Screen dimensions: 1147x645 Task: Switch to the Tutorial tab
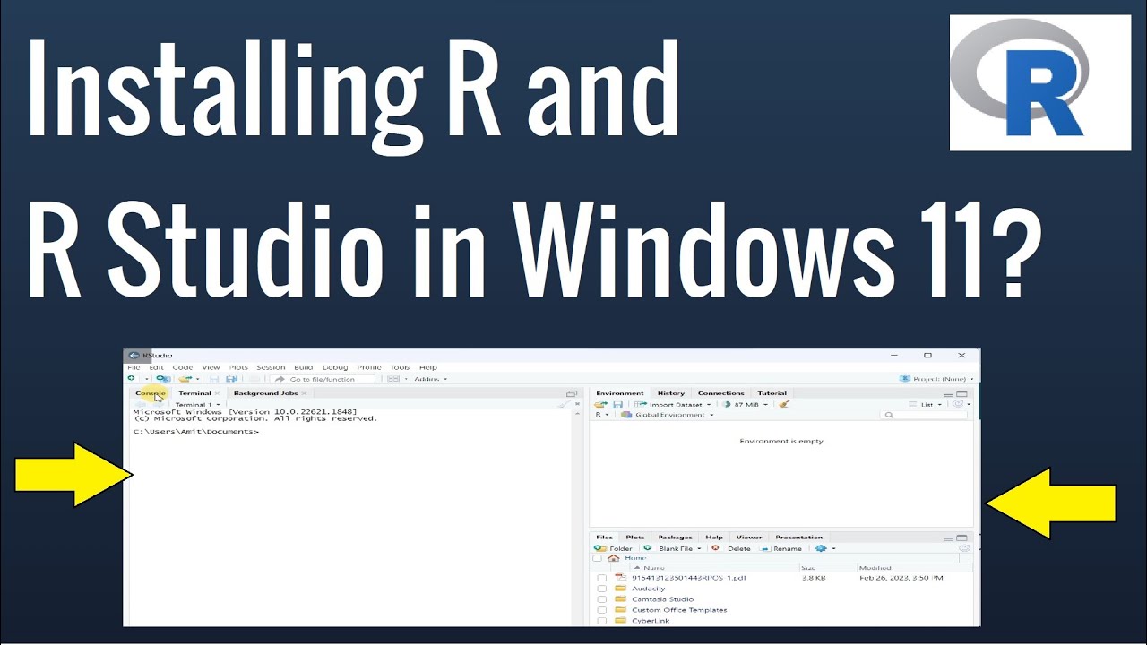pos(772,393)
